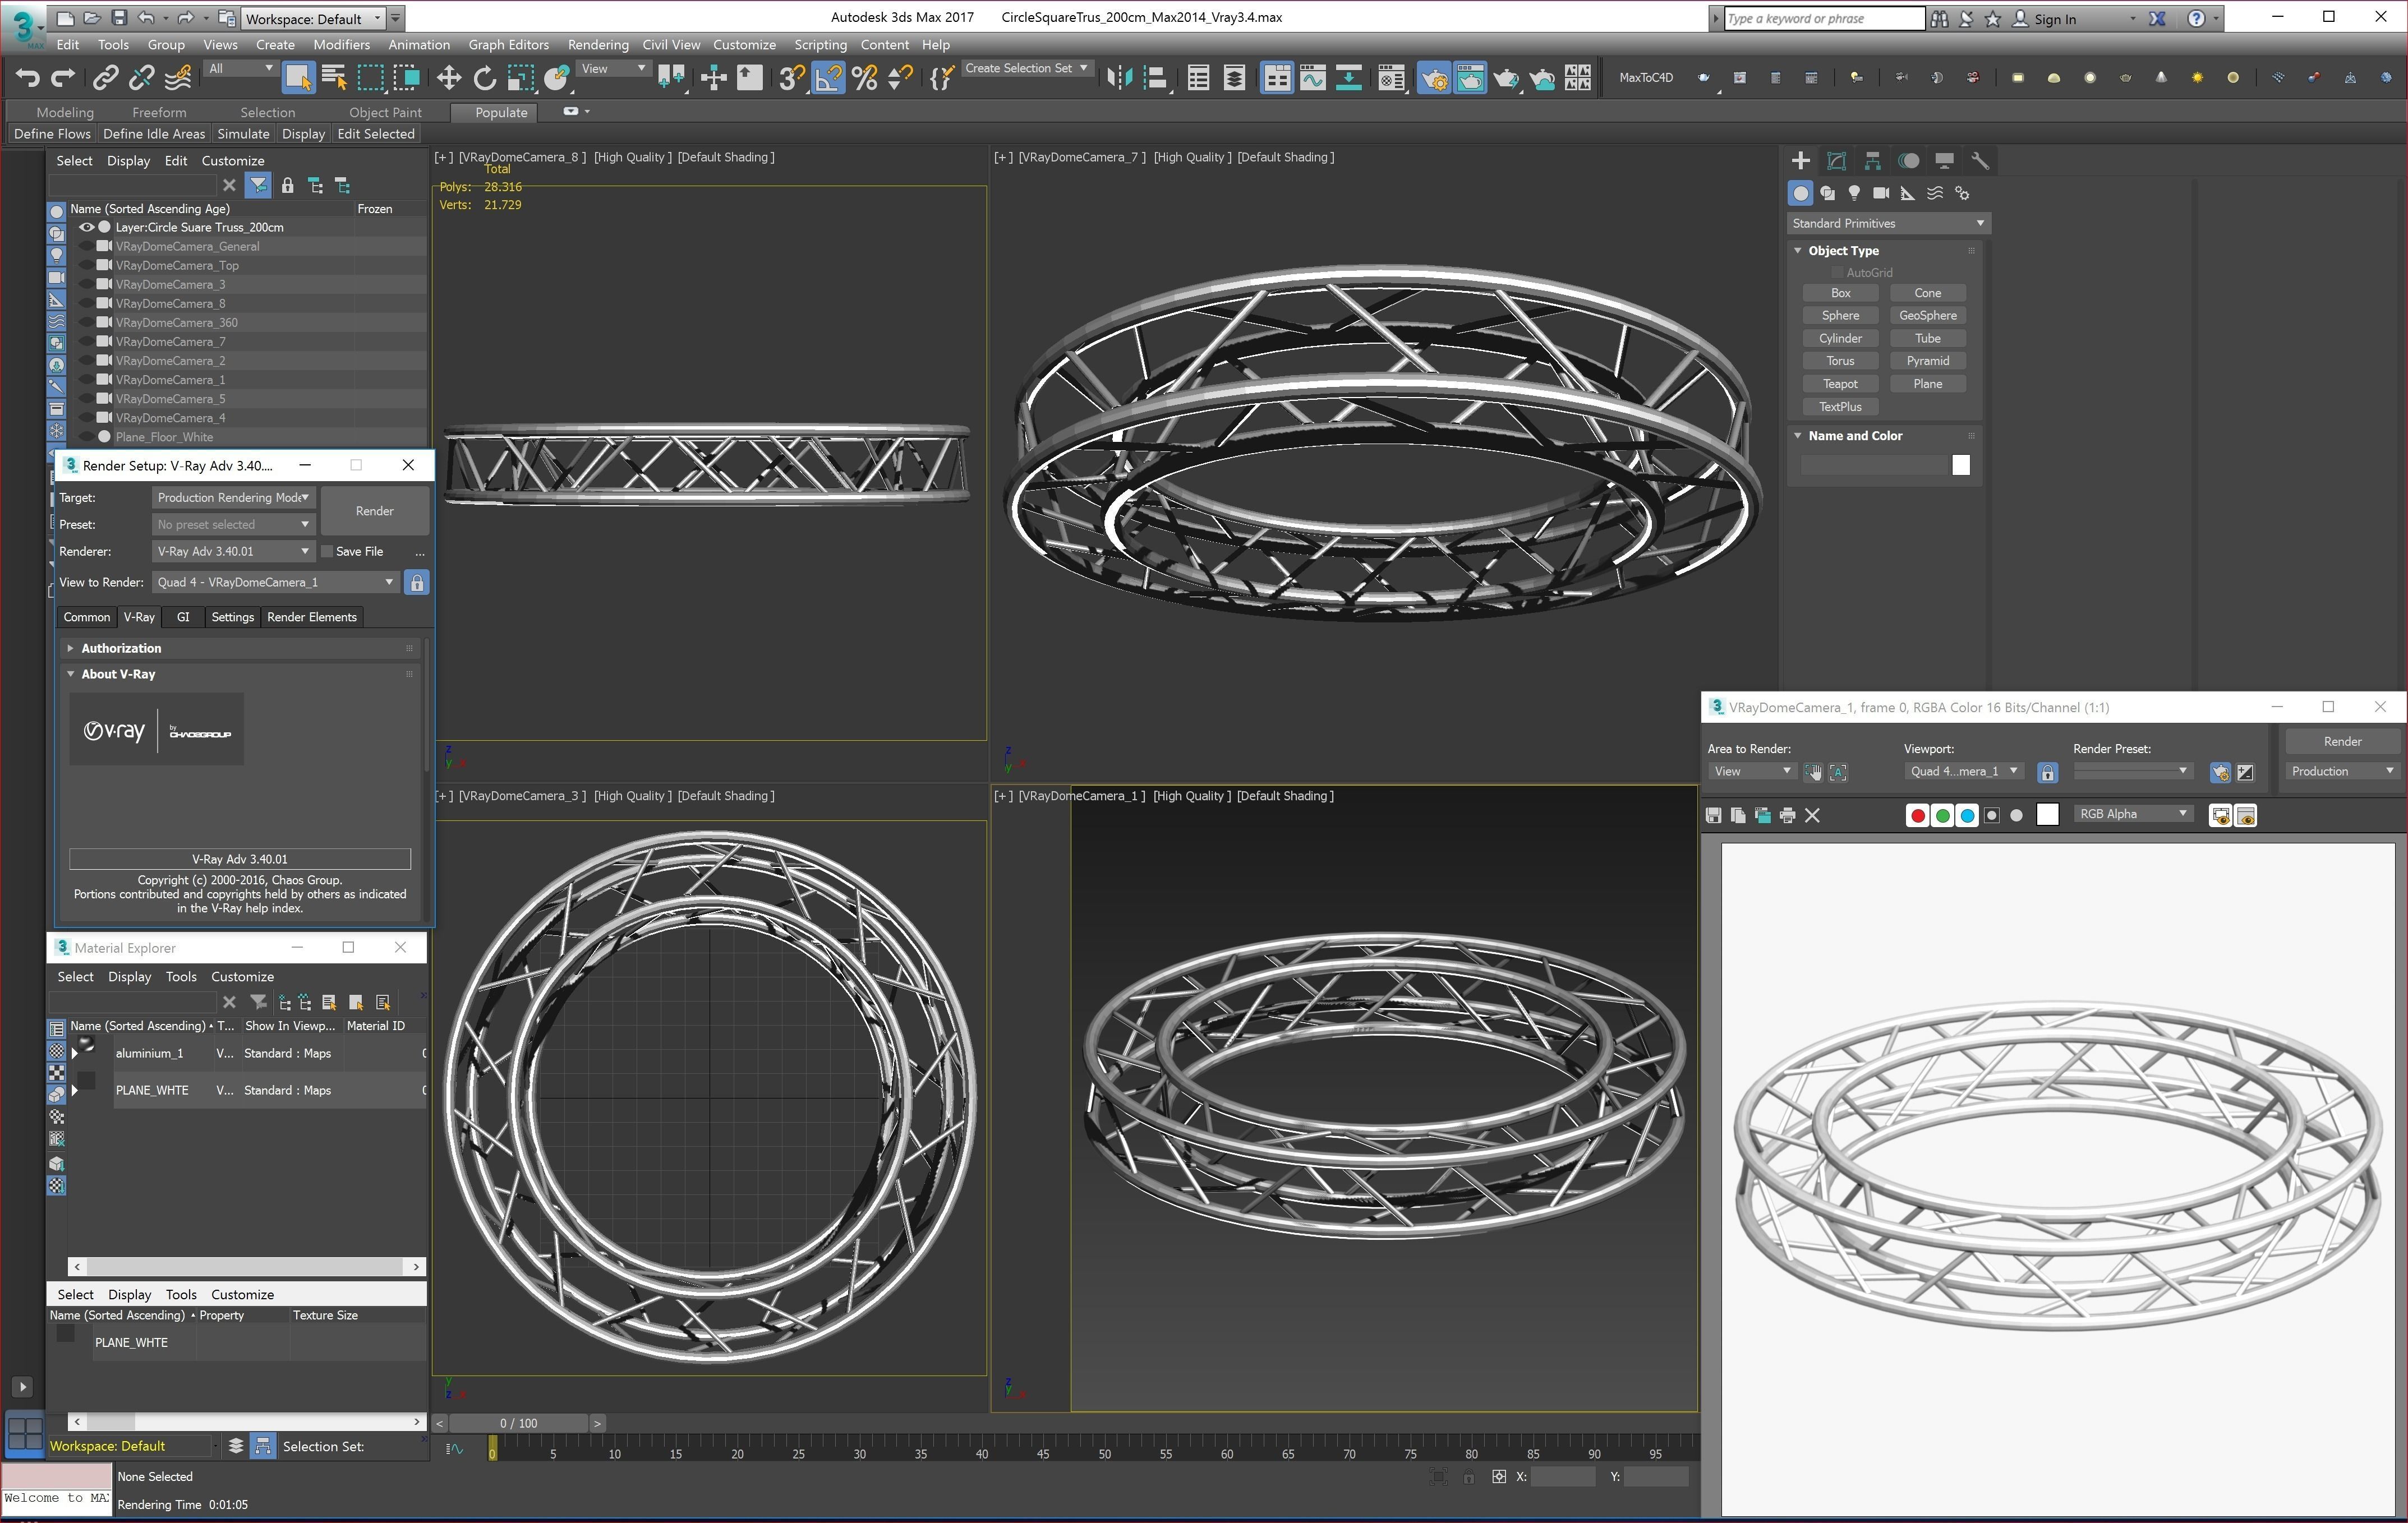This screenshot has width=2408, height=1523.
Task: Open the Renderer V-Ray Adv dropdown
Action: [x=234, y=551]
